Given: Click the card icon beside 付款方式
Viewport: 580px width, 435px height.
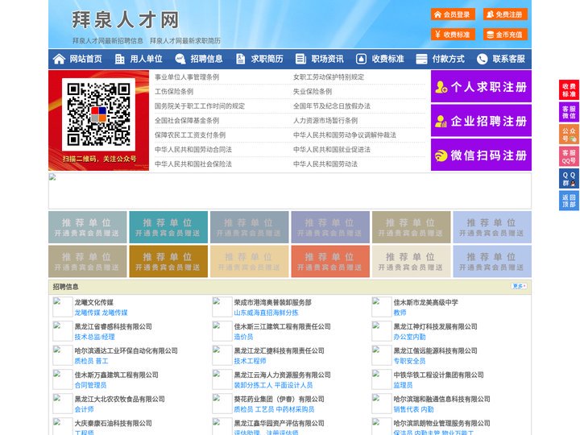Looking at the screenshot, I should point(421,59).
